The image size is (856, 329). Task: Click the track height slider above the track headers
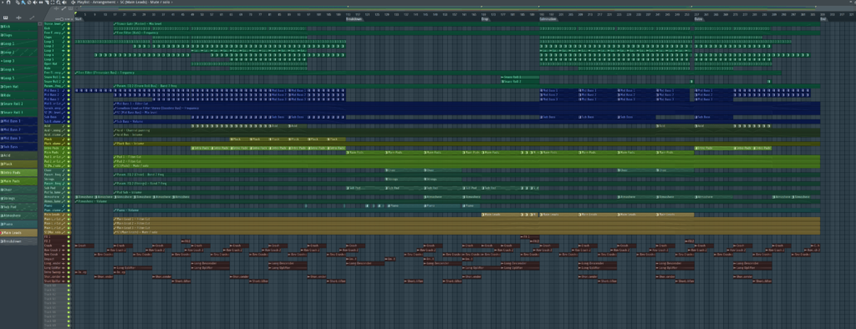(x=61, y=18)
